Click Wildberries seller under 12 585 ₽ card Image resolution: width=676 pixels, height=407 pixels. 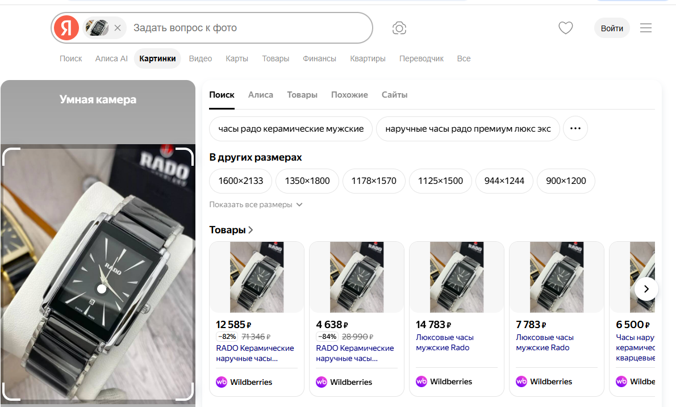coord(244,382)
